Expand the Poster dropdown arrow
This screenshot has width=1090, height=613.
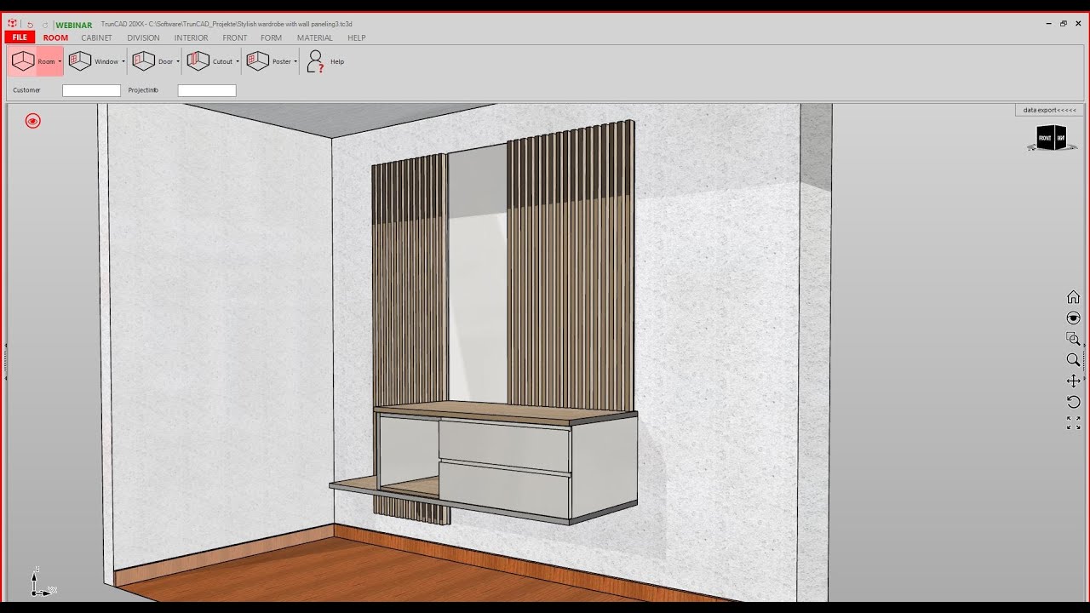[x=295, y=61]
